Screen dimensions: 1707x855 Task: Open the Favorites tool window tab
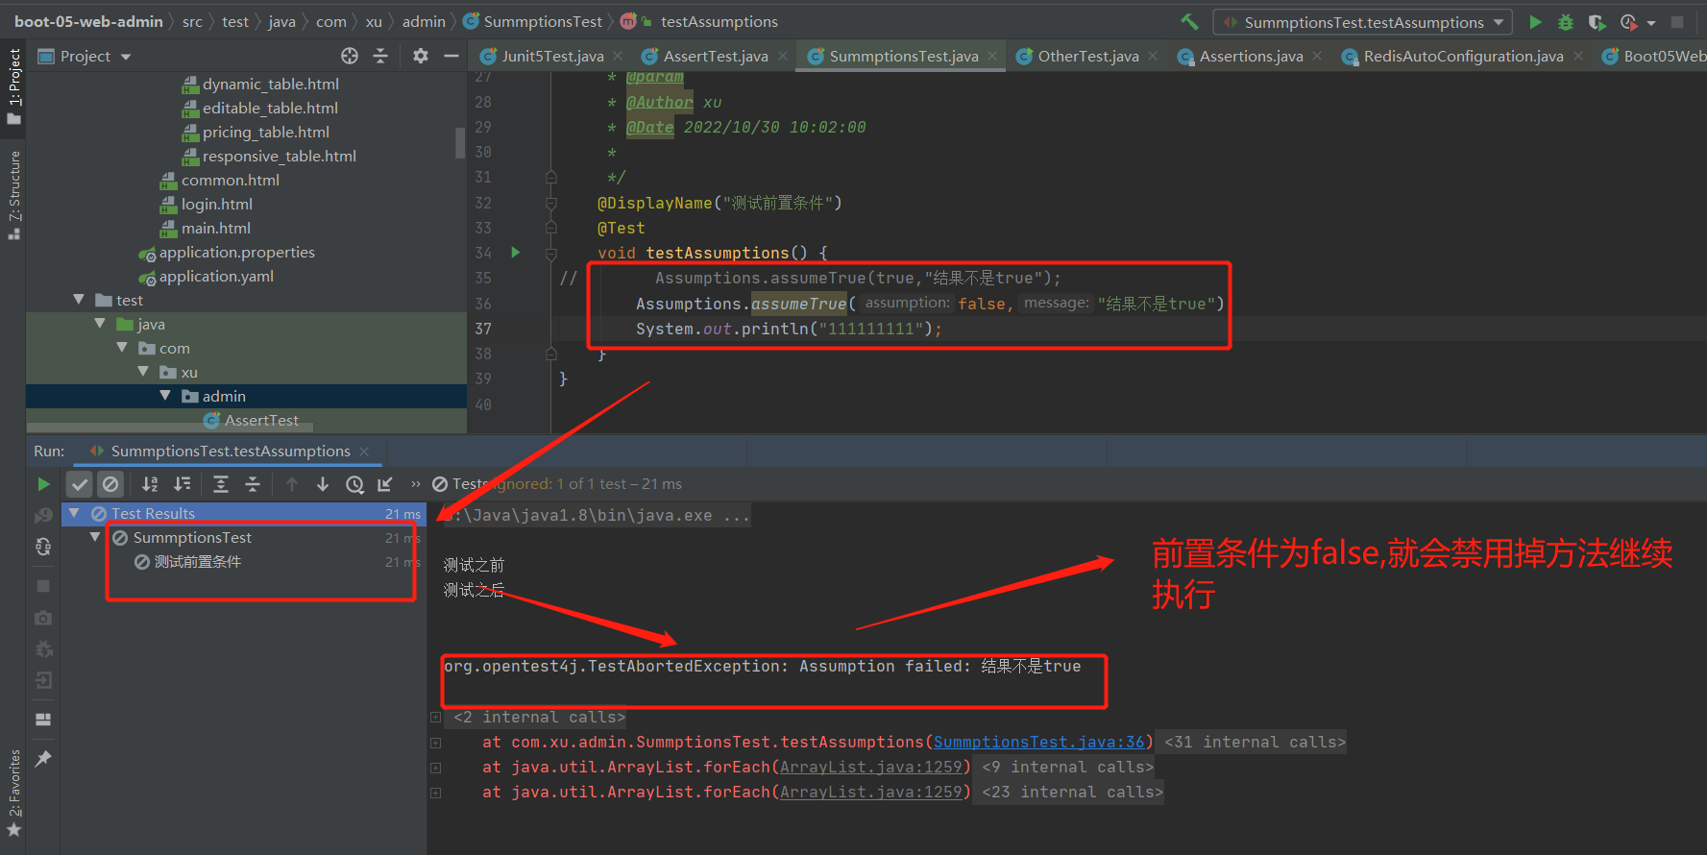point(13,794)
